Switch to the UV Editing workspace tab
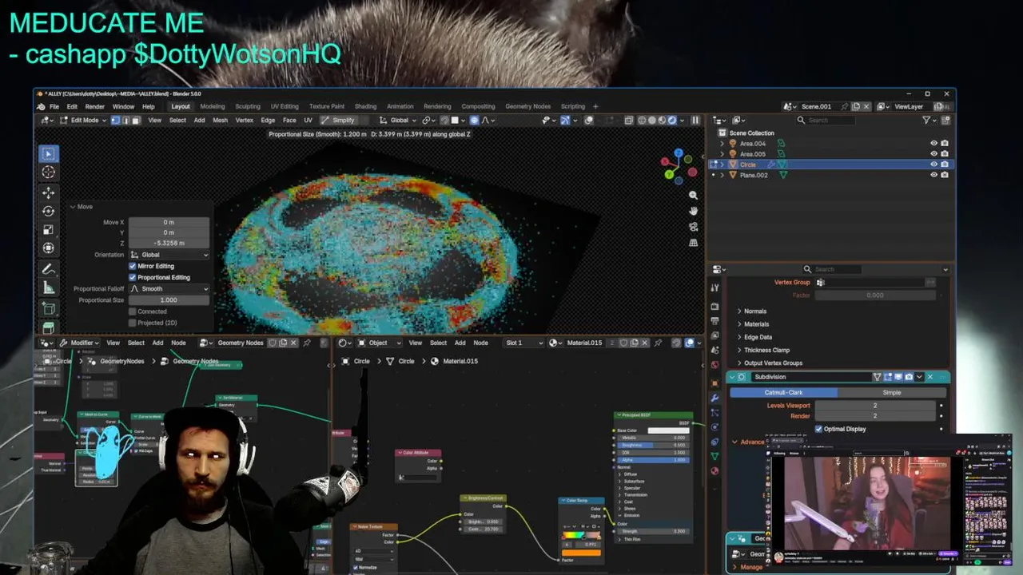The height and width of the screenshot is (575, 1023). [x=285, y=106]
